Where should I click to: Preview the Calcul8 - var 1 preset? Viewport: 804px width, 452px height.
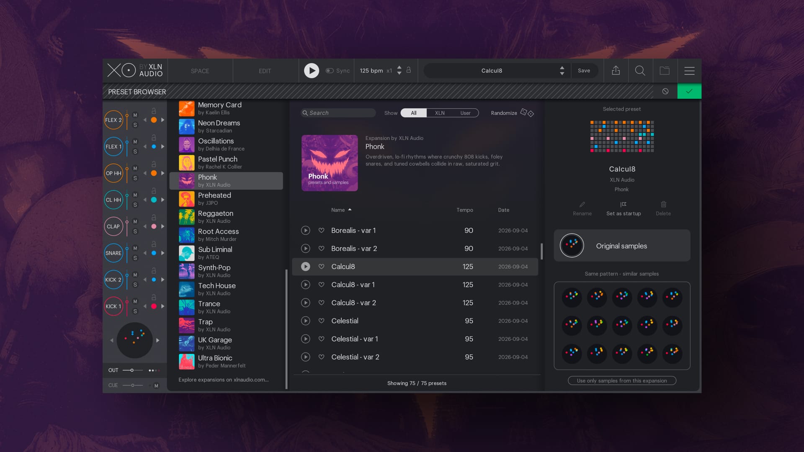pyautogui.click(x=306, y=285)
